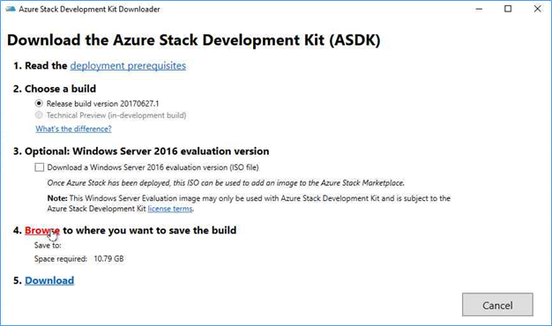The image size is (552, 326).
Task: Click the "Azure Stack Development Kit Downloader" title bar text
Action: tap(89, 9)
